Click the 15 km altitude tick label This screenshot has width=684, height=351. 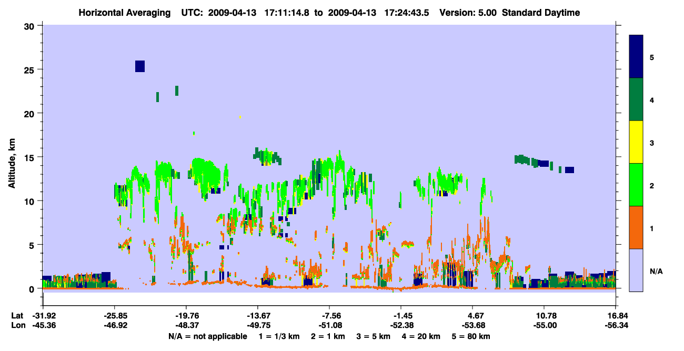[x=30, y=157]
